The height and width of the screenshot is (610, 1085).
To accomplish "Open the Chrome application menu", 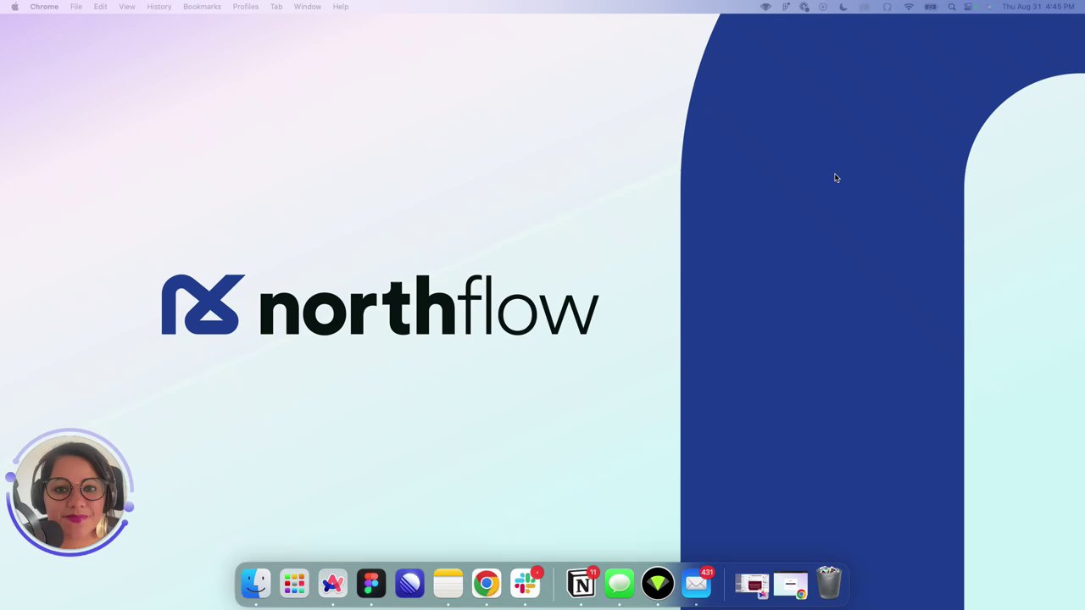I will (x=44, y=7).
